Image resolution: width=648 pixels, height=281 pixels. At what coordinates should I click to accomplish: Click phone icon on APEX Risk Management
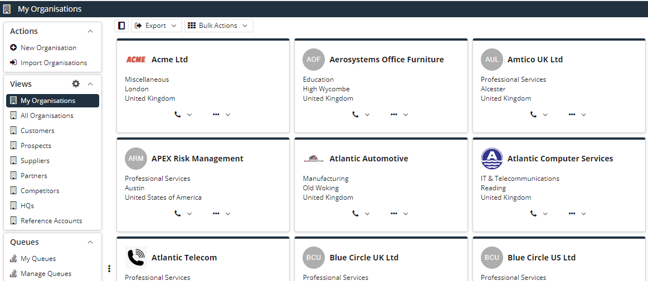pos(178,213)
